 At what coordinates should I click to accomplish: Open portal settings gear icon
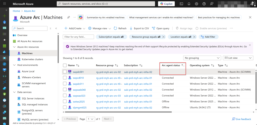197,4
